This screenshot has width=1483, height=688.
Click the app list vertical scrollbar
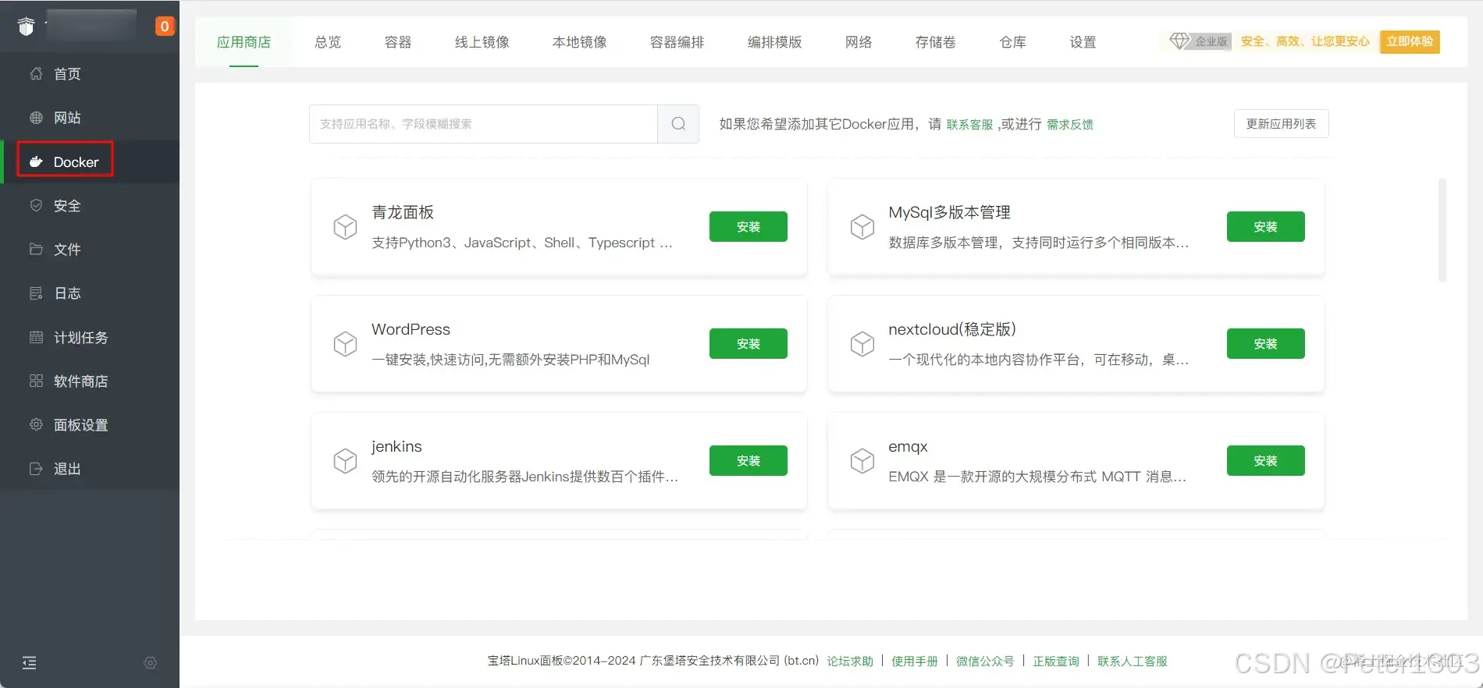point(1442,230)
